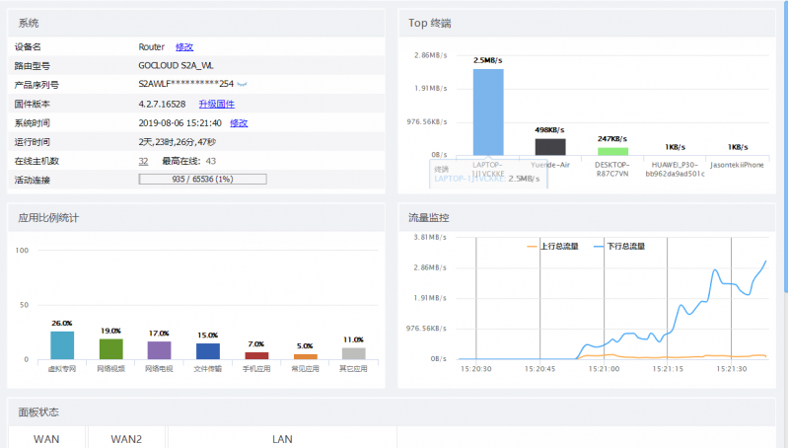Click 修改 link next to device name Router
The width and height of the screenshot is (788, 448).
184,46
